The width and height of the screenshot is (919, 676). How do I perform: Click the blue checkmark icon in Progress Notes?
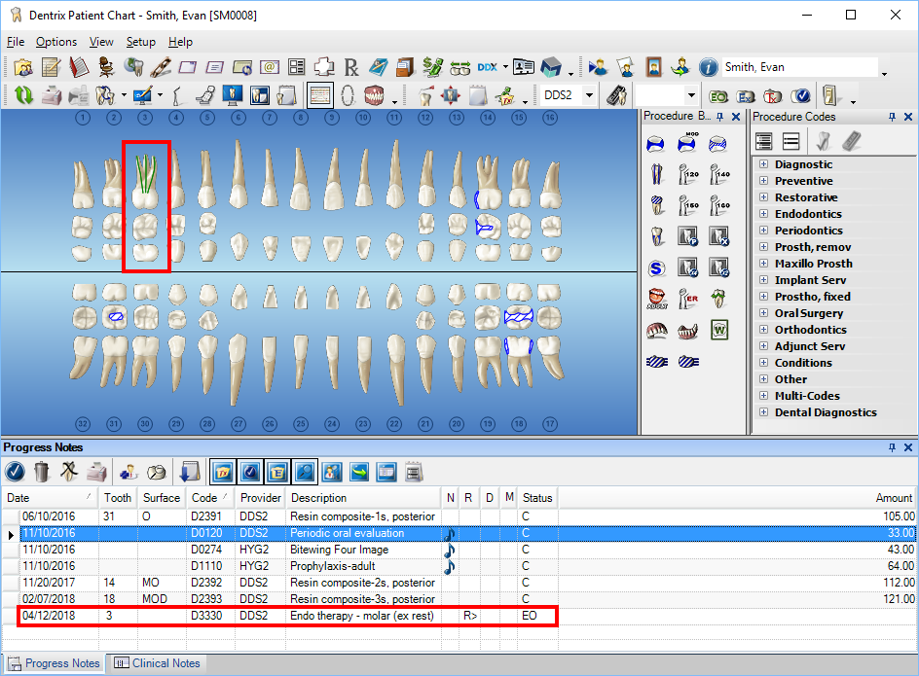[15, 472]
